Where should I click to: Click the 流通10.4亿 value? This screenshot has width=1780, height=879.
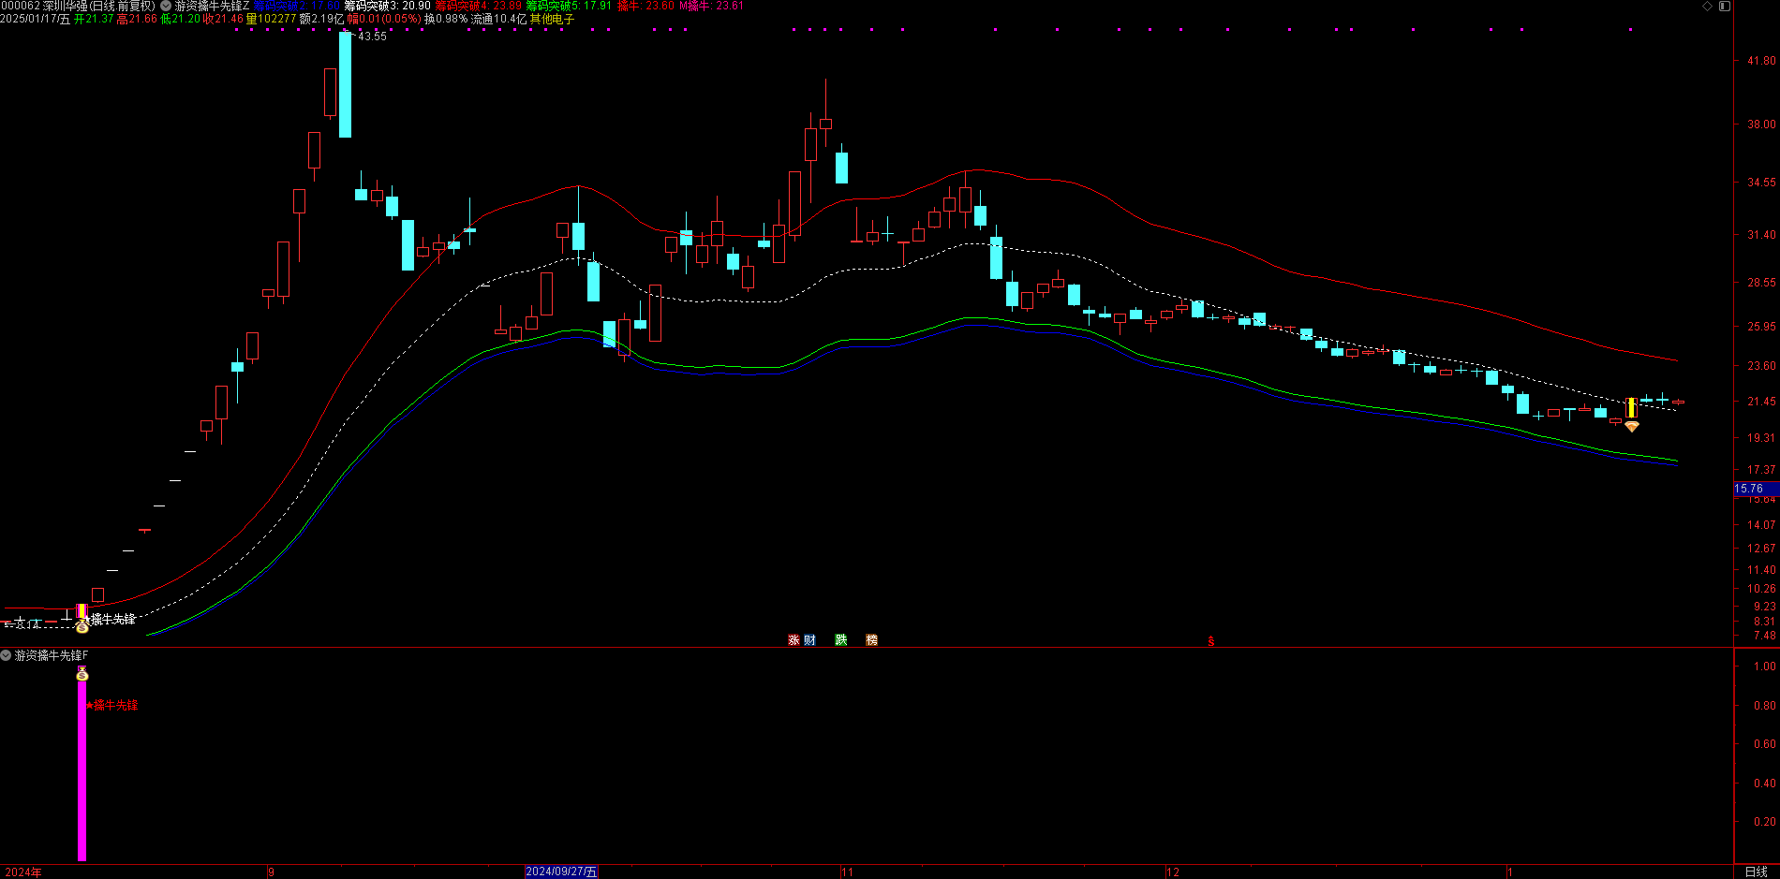(x=498, y=19)
